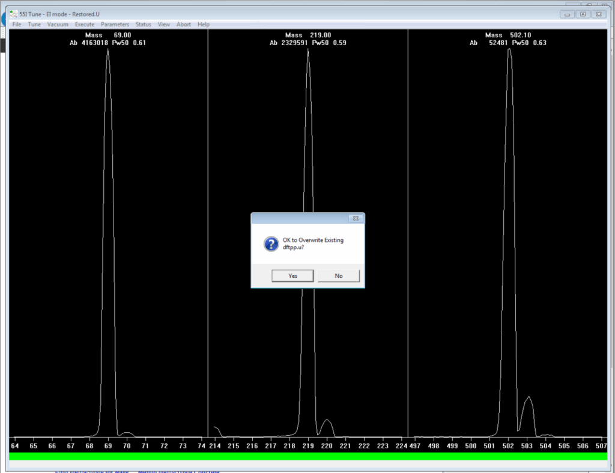Open the Parameters menu
Image resolution: width=615 pixels, height=473 pixels.
pyautogui.click(x=115, y=24)
